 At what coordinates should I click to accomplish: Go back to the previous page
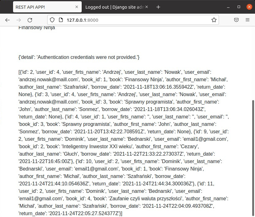pyautogui.click(x=7, y=20)
